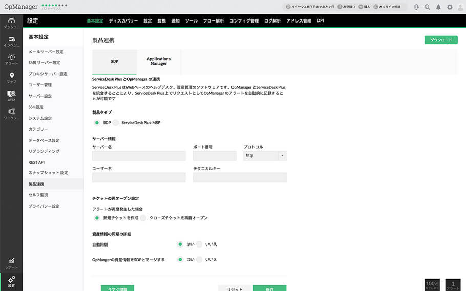This screenshot has width=466, height=291.
Task: Click the headset support icon in header
Action: 416,7
